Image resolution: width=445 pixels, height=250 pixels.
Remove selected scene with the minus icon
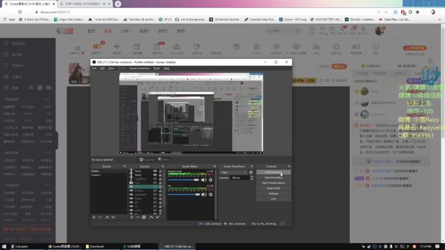[x=100, y=217]
